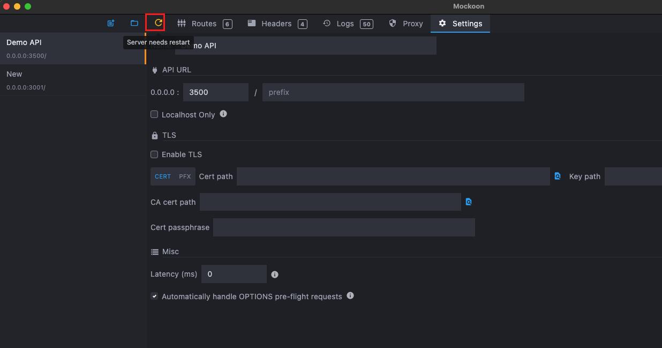Click the 'Server needs restart' tooltip text
This screenshot has width=662, height=348.
[x=159, y=42]
